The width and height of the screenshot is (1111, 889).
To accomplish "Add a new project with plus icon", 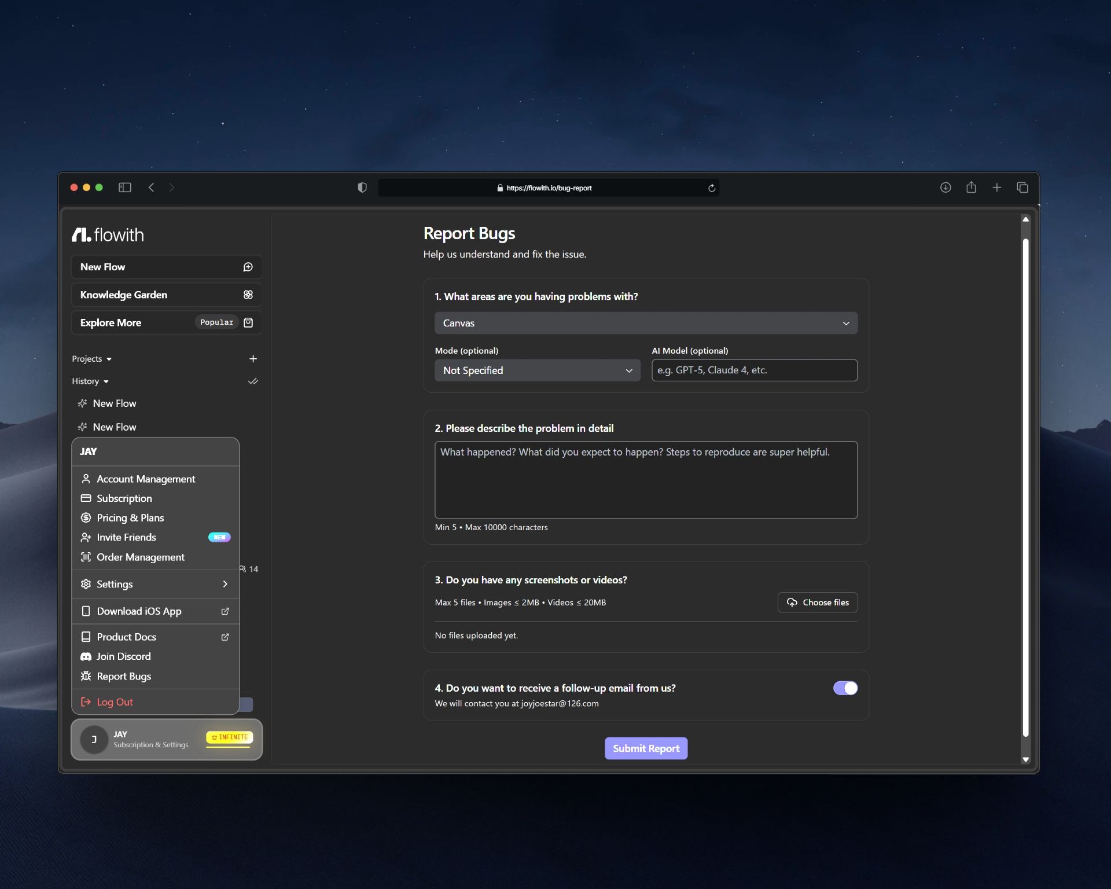I will pos(253,359).
